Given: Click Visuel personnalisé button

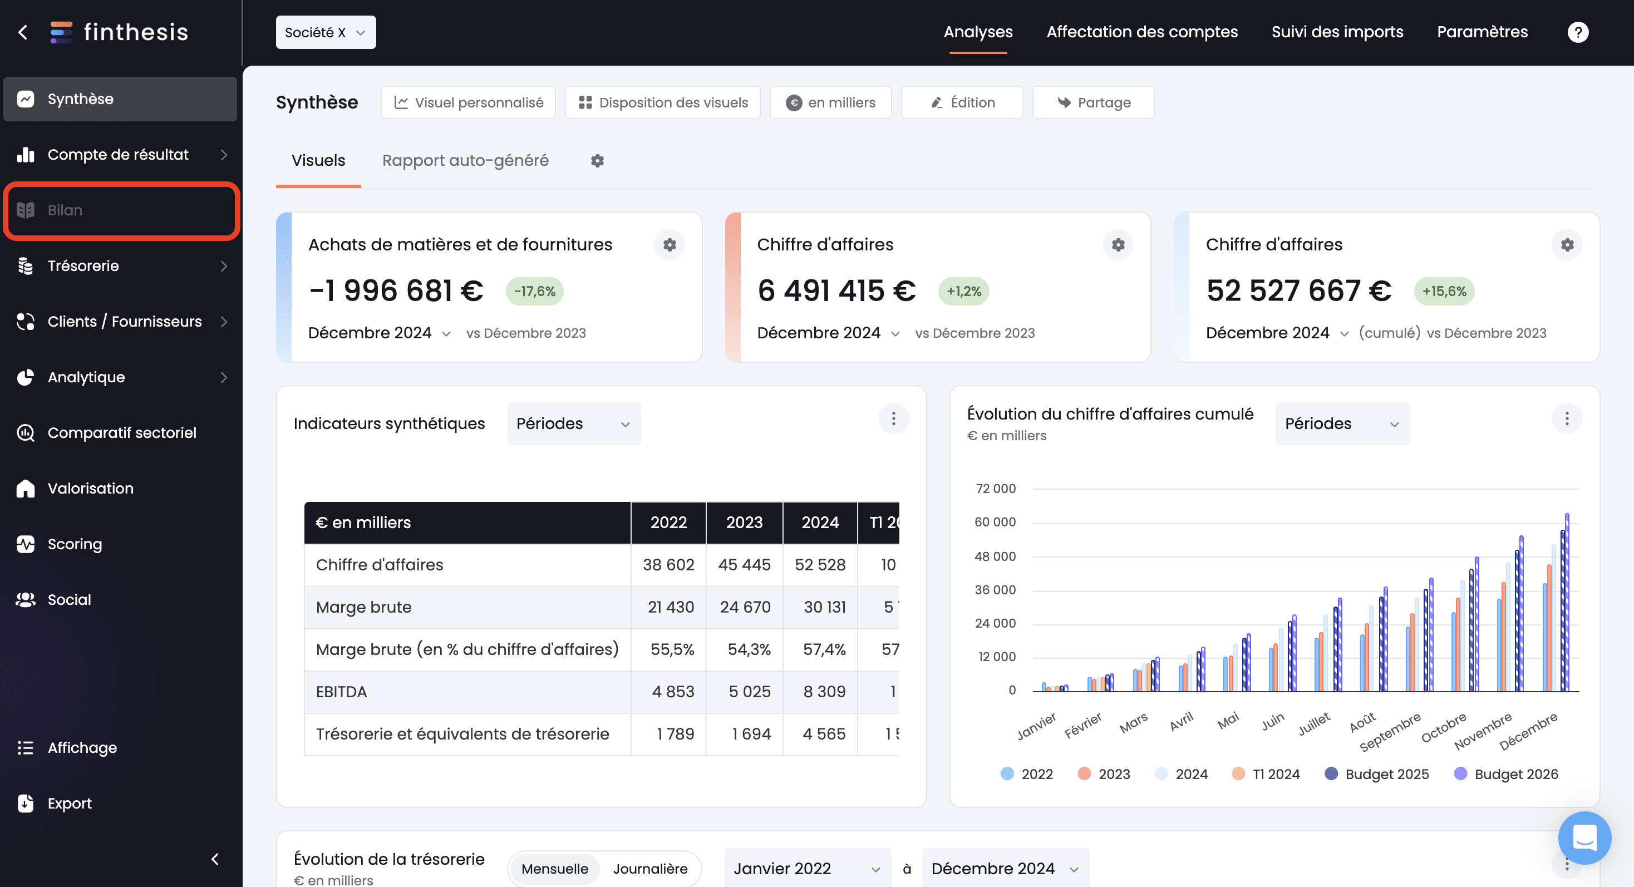Looking at the screenshot, I should point(468,102).
